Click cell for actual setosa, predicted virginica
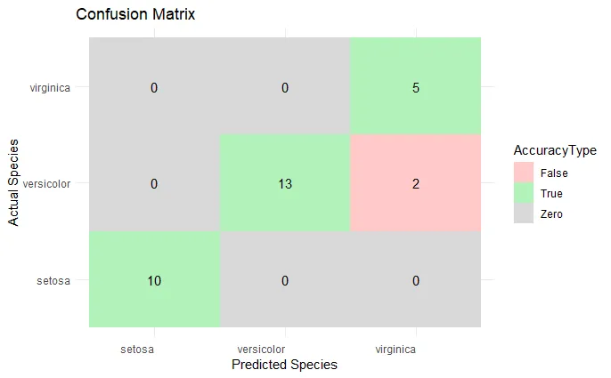Viewport: 611px width, 378px height. 416,280
